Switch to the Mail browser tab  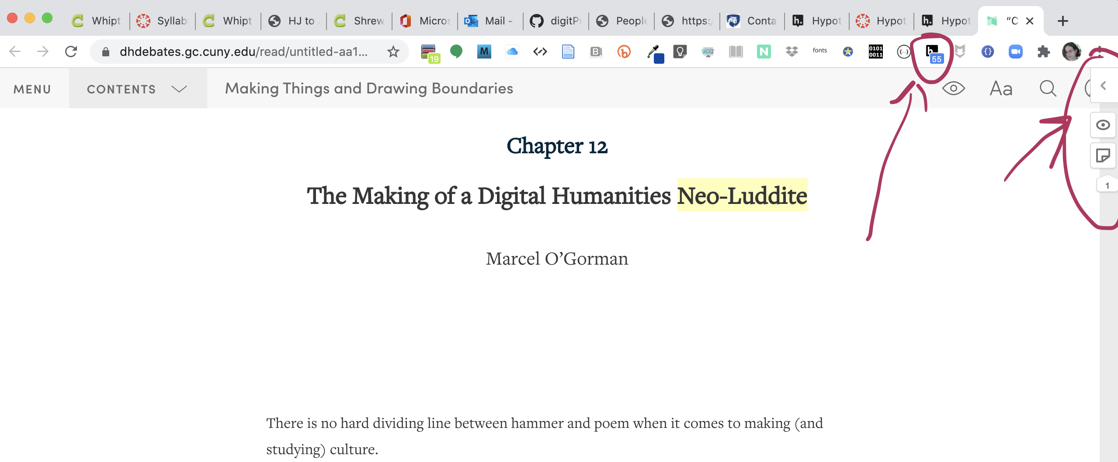pos(490,21)
